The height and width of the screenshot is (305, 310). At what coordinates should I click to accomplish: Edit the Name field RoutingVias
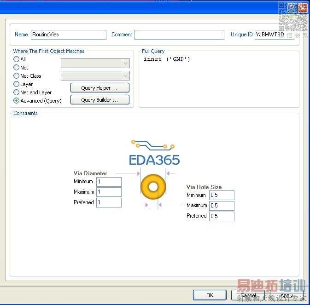69,35
